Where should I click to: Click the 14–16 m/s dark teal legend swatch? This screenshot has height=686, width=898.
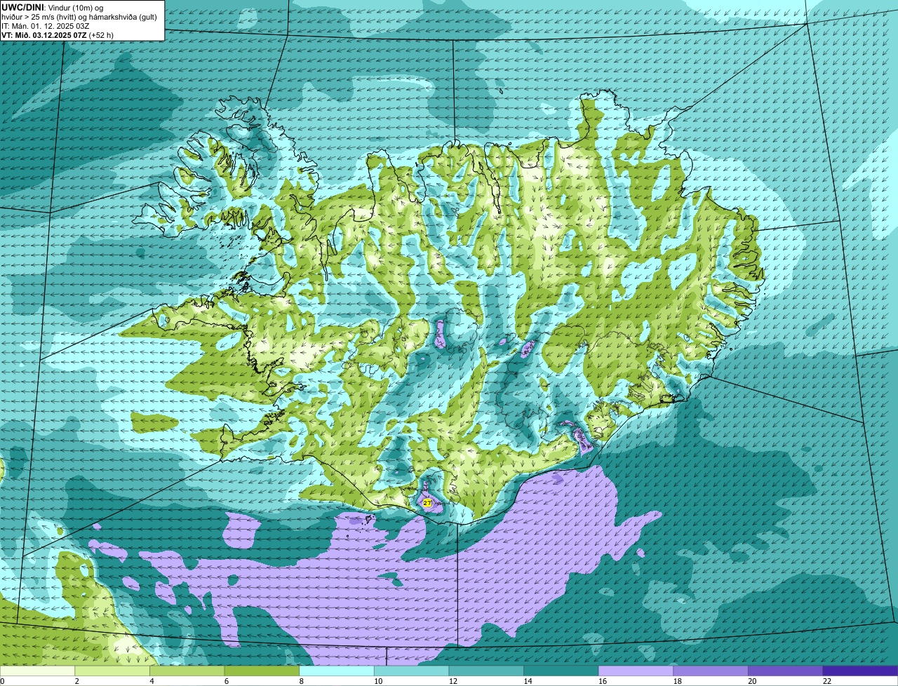point(561,671)
